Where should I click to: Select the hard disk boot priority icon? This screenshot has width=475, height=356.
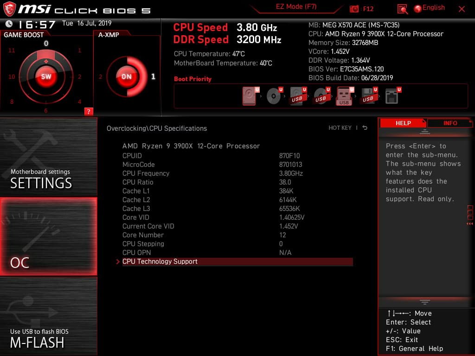pos(250,96)
